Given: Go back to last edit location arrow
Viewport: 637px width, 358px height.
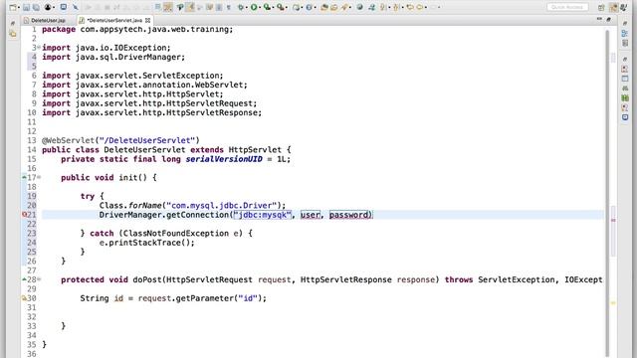Looking at the screenshot, I should point(410,7).
